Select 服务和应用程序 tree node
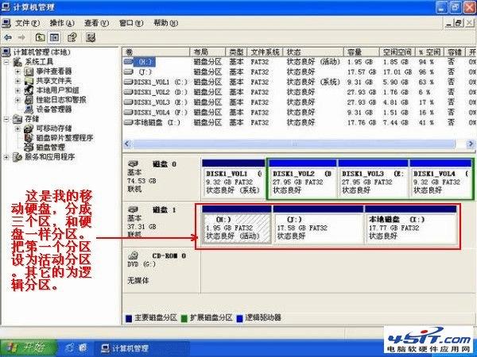 50,157
